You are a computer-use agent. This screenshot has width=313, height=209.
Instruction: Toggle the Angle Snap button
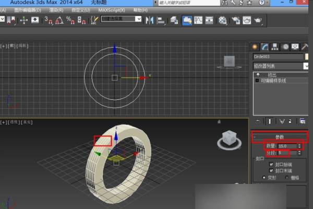pyautogui.click(x=59, y=20)
